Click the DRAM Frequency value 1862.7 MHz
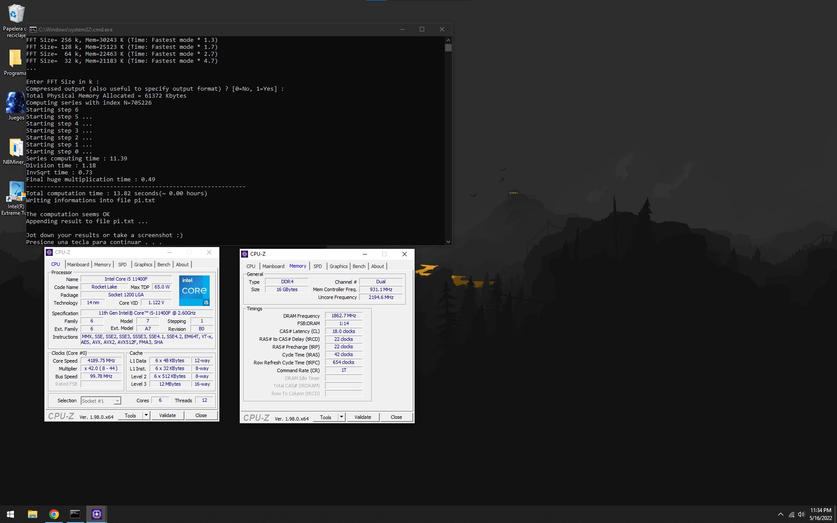Viewport: 837px width, 523px height. pos(344,316)
